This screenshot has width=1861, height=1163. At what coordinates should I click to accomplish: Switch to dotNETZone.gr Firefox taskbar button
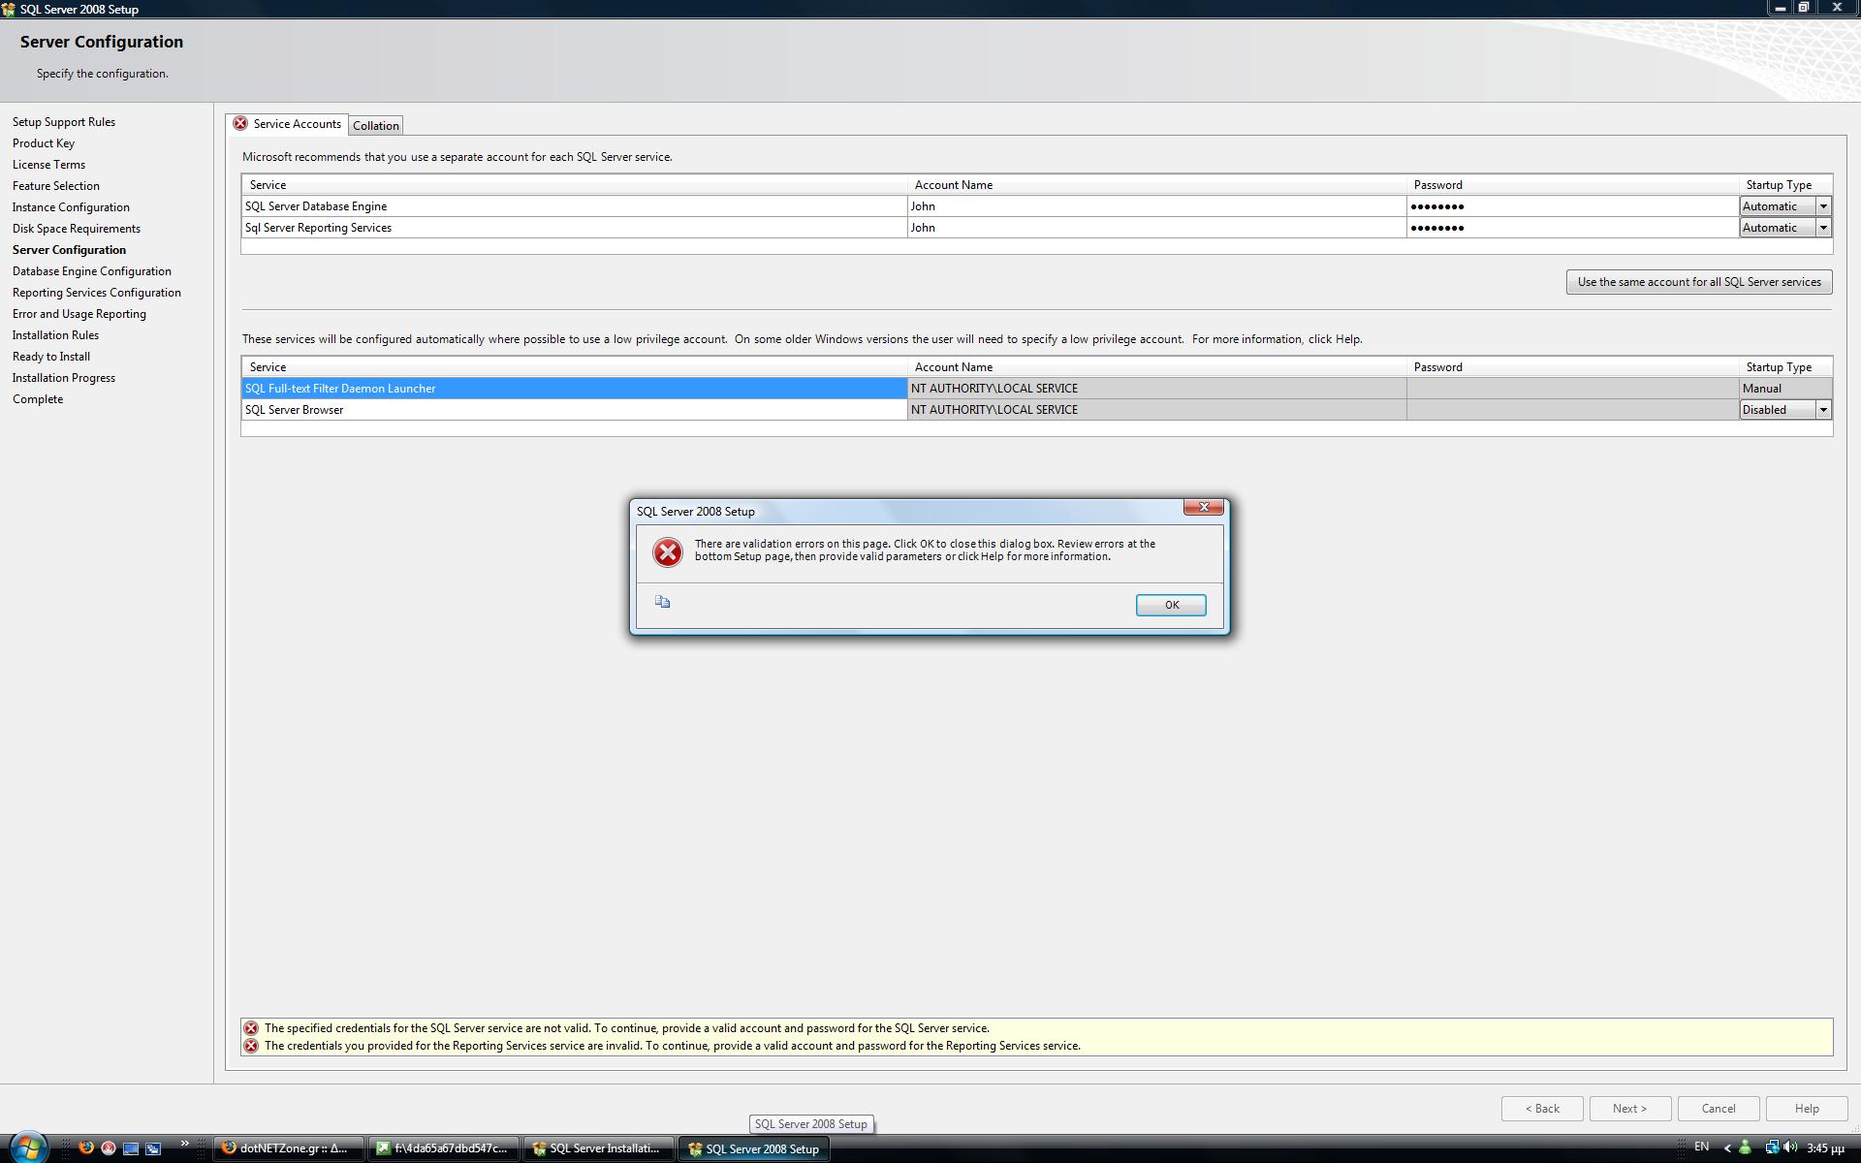click(288, 1148)
